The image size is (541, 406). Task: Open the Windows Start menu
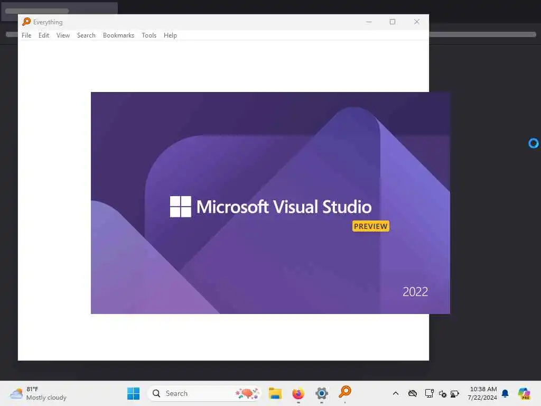coord(134,393)
